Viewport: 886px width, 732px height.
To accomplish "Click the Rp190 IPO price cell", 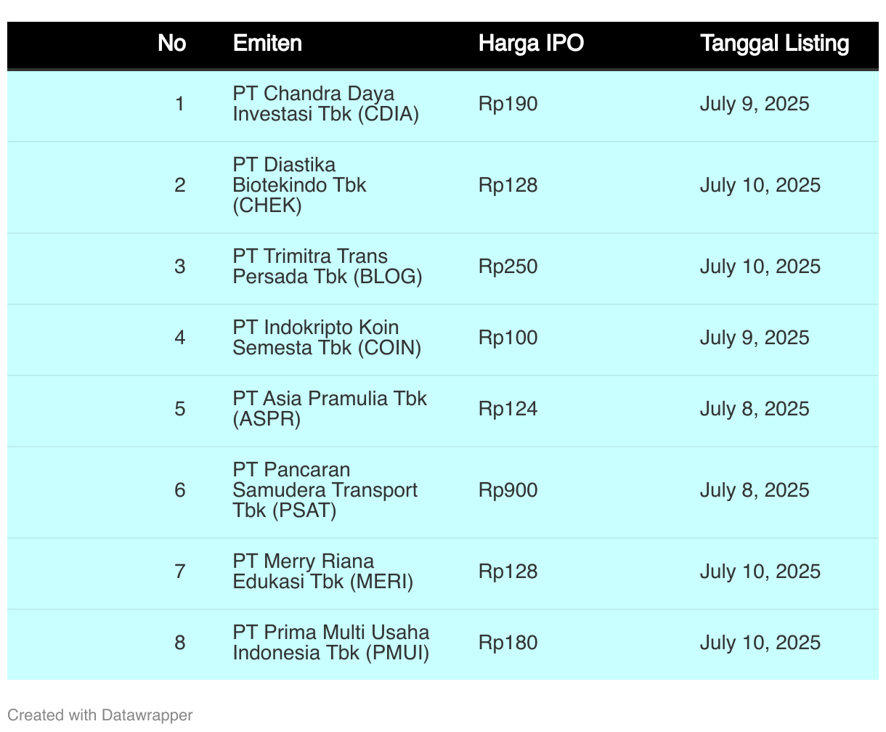I will click(508, 104).
